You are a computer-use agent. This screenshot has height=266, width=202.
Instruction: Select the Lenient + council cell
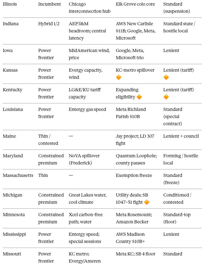181,136
